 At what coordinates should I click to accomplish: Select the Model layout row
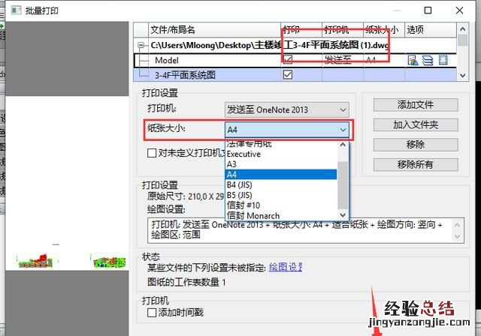pos(295,60)
